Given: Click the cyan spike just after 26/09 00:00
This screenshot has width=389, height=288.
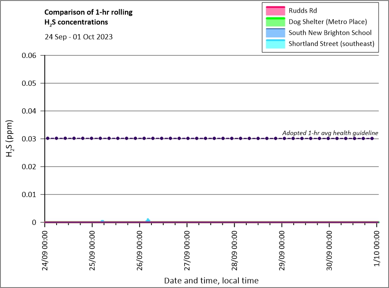Looking at the screenshot, I should click(x=148, y=220).
